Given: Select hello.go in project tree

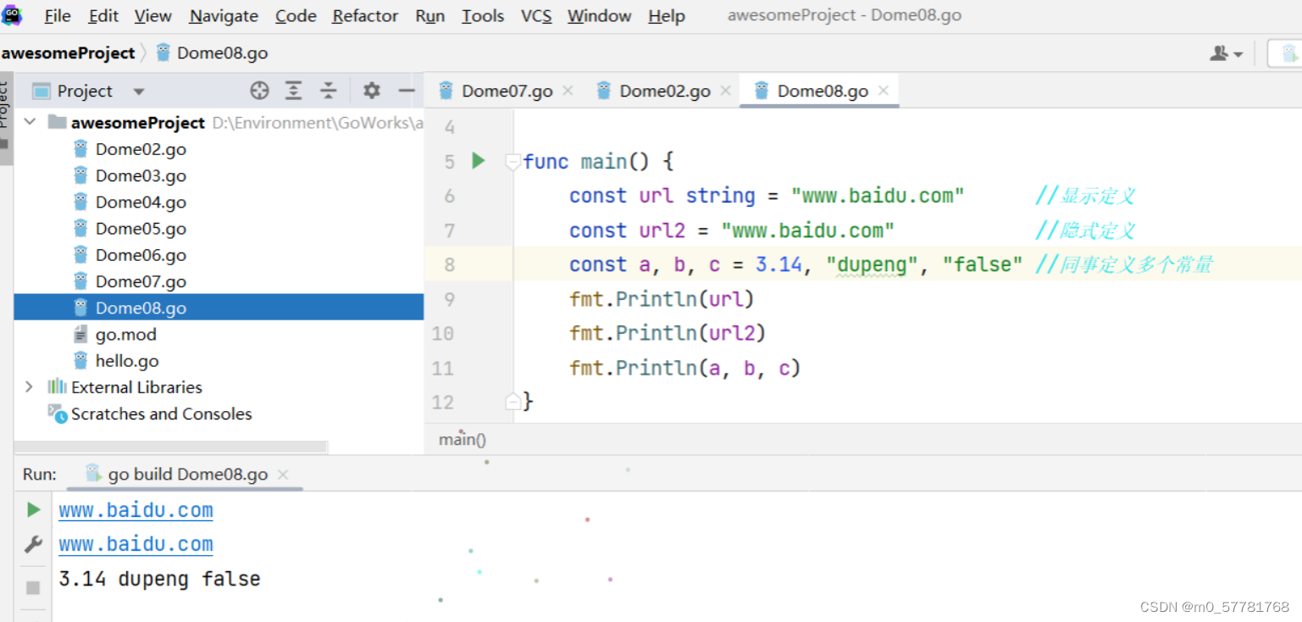Looking at the screenshot, I should tap(127, 361).
